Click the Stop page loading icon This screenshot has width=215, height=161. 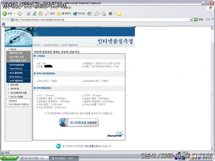tap(28, 14)
